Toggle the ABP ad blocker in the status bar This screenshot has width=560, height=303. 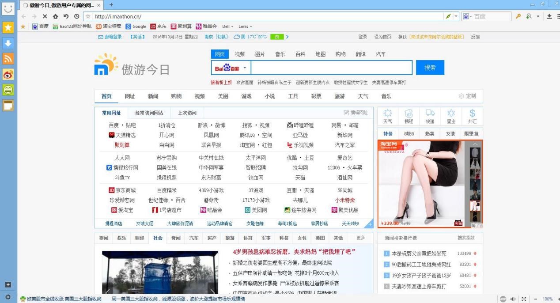(503, 298)
